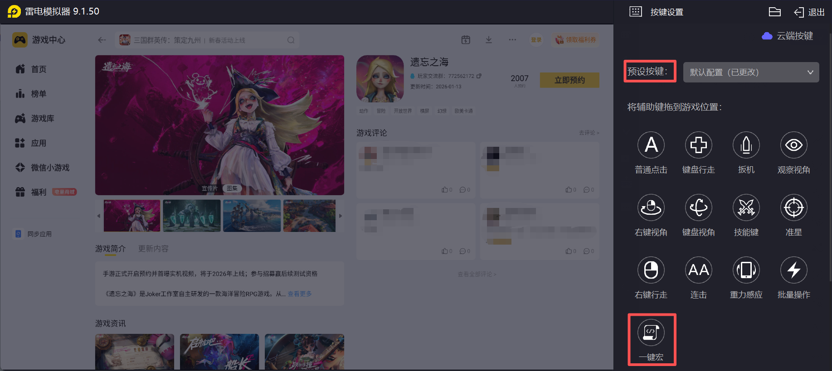Screen dimensions: 832x371
Task: Open 福利 in the sidebar
Action: click(31, 192)
